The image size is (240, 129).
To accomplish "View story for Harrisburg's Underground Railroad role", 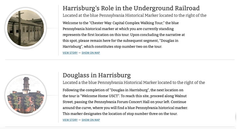I will pos(70,53).
